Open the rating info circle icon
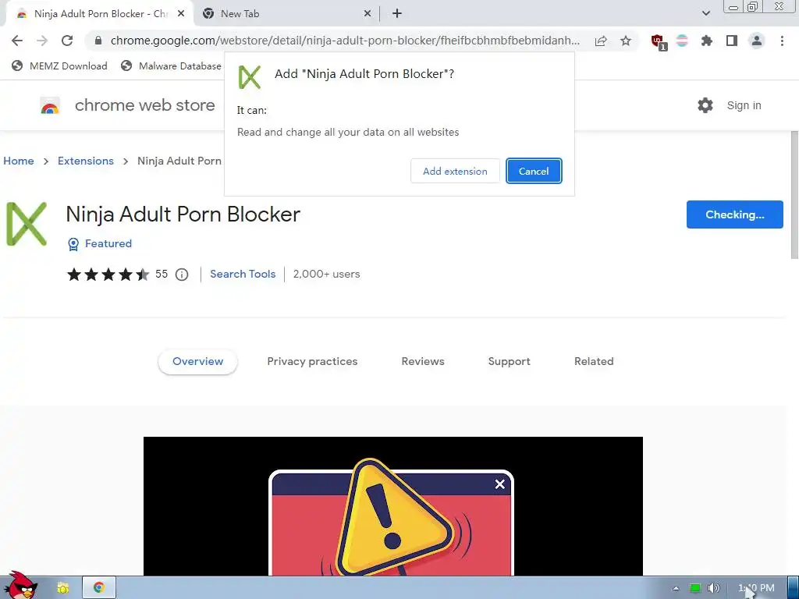The width and height of the screenshot is (799, 599). click(182, 275)
